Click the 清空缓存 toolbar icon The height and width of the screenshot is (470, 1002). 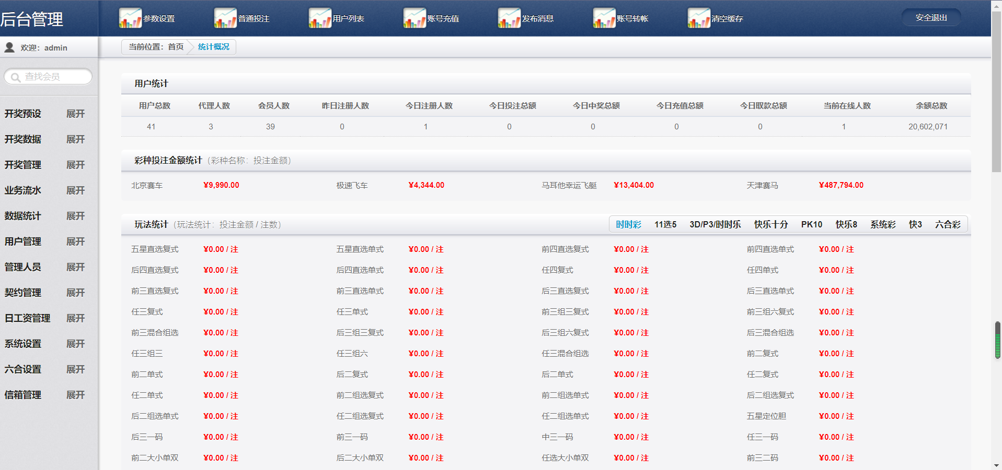(x=699, y=18)
